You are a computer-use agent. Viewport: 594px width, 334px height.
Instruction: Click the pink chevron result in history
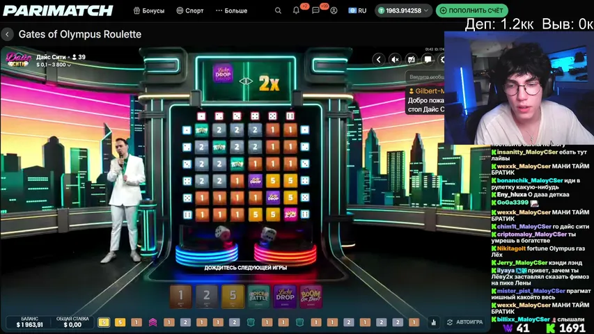coord(153,322)
